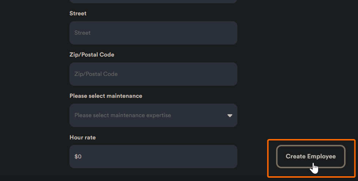Click the Create Employee button
This screenshot has height=181, width=358.
tap(310, 157)
